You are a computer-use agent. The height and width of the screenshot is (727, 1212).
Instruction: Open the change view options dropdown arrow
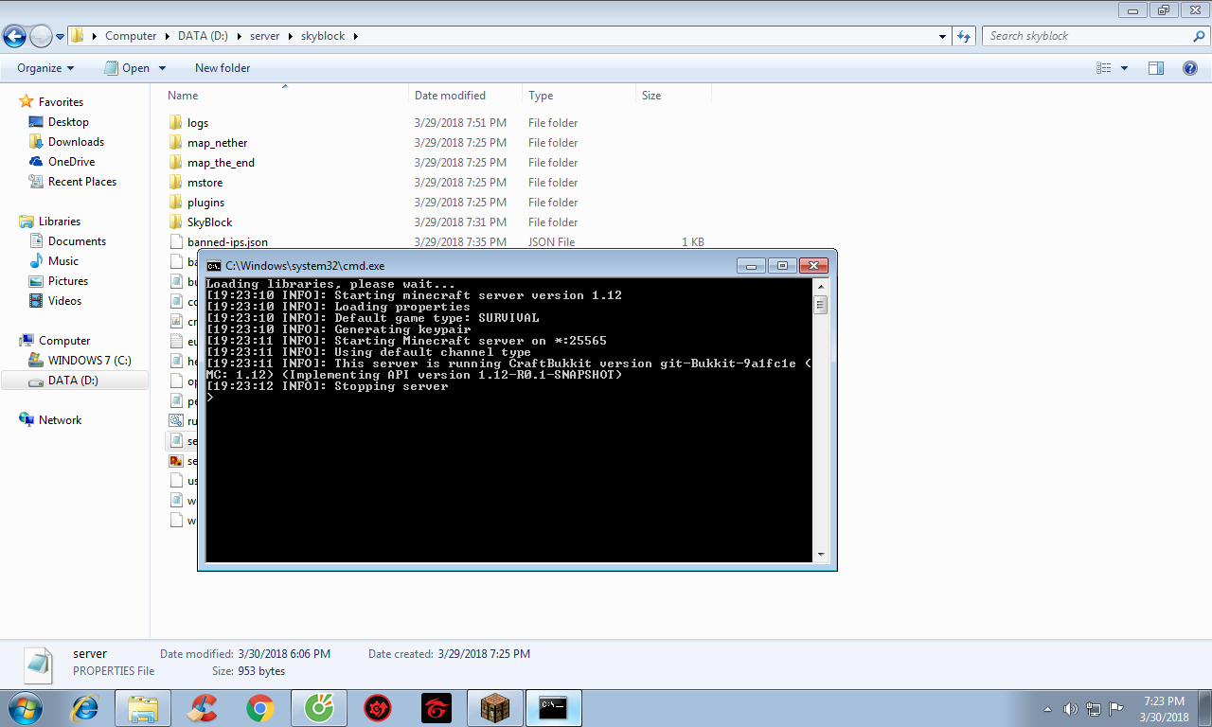pyautogui.click(x=1124, y=68)
